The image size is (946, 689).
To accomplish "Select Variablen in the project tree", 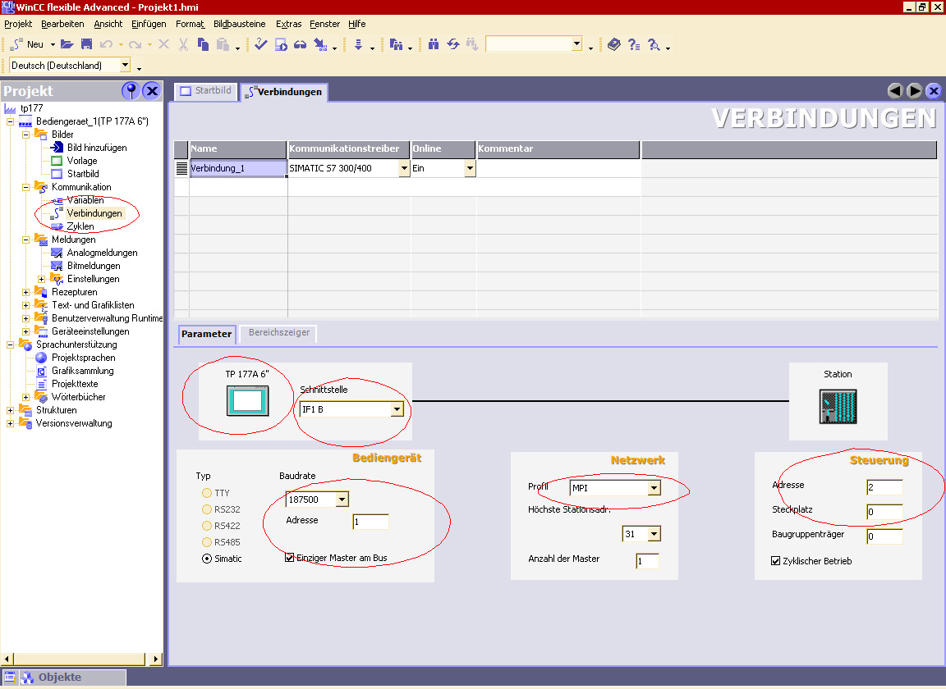I will (85, 200).
